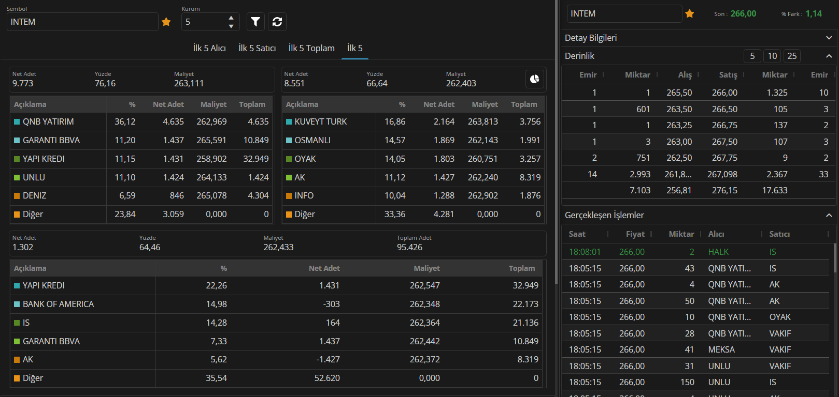839x397 pixels.
Task: Click QNB YATIRIM teal color swatch
Action: [17, 122]
